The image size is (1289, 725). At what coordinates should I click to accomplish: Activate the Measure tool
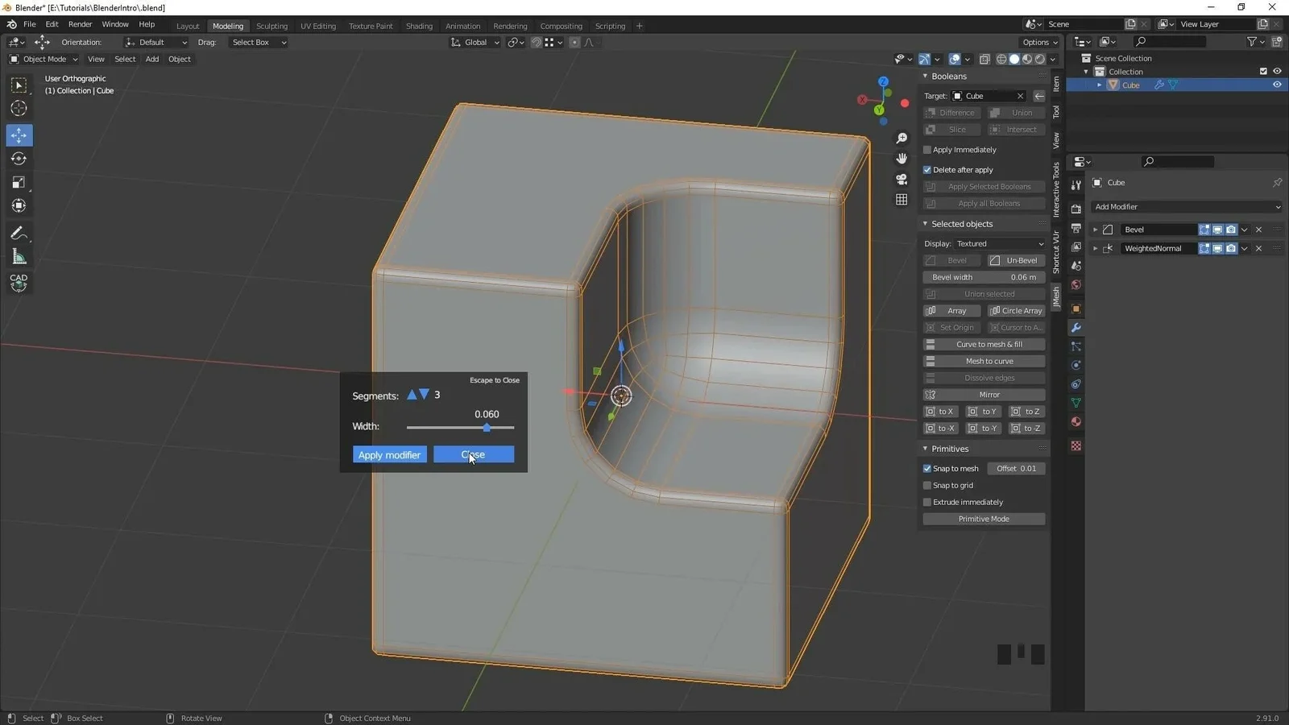click(x=18, y=257)
